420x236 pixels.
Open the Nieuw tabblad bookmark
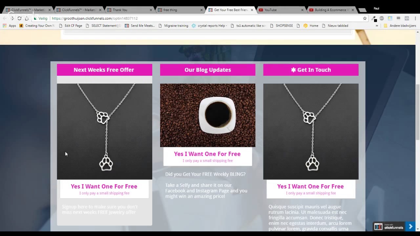click(x=335, y=26)
